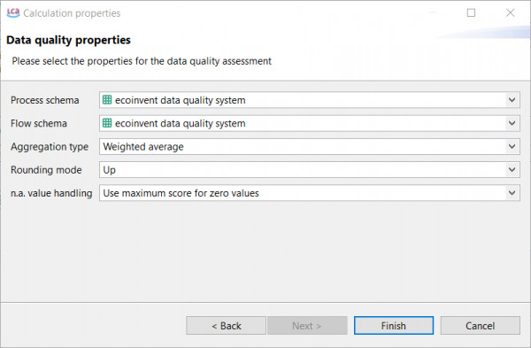Viewport: 531px width, 348px height.
Task: Click the Process schema ecoinvent text field
Action: click(310, 100)
